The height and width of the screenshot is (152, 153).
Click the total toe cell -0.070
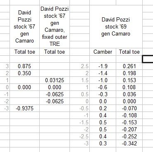129,108
